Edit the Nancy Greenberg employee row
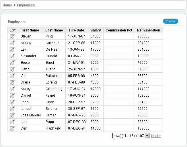 click(12, 89)
